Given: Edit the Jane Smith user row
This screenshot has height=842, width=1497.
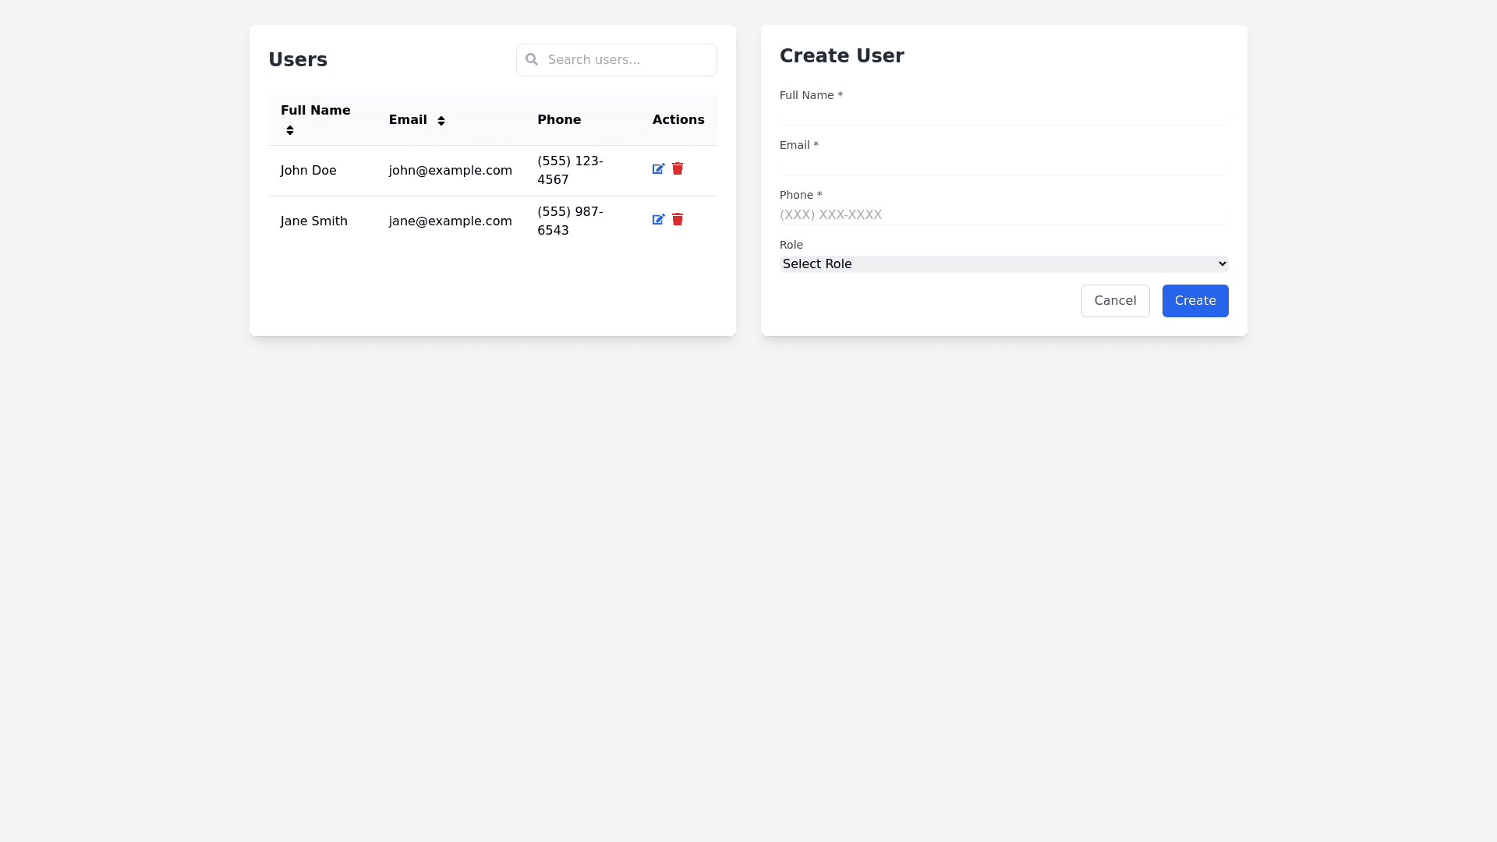Looking at the screenshot, I should 658,220.
